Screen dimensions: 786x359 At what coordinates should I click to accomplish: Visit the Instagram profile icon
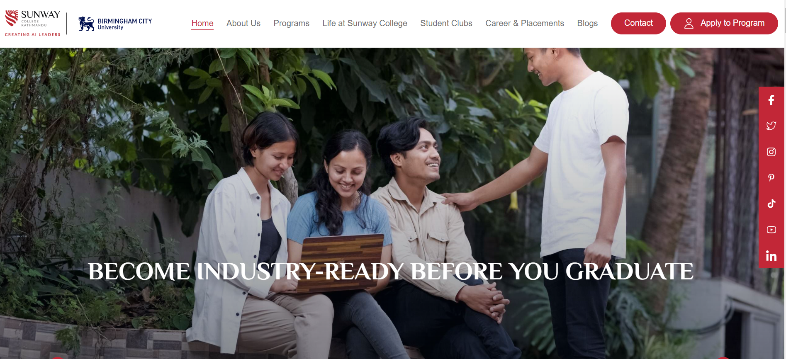tap(771, 152)
